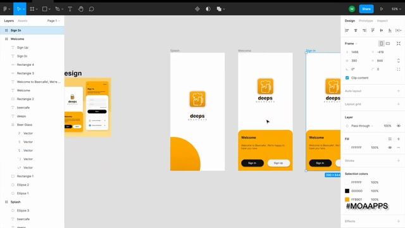
Task: Select the Pen tool
Action: tap(58, 9)
